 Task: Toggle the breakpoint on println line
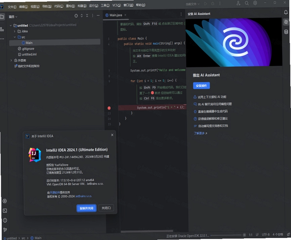point(109,108)
